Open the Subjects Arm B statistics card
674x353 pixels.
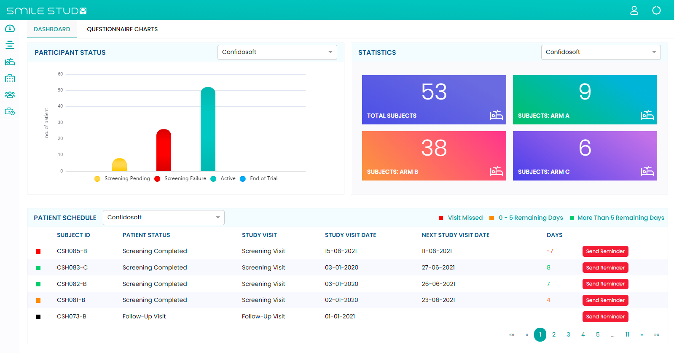(434, 156)
